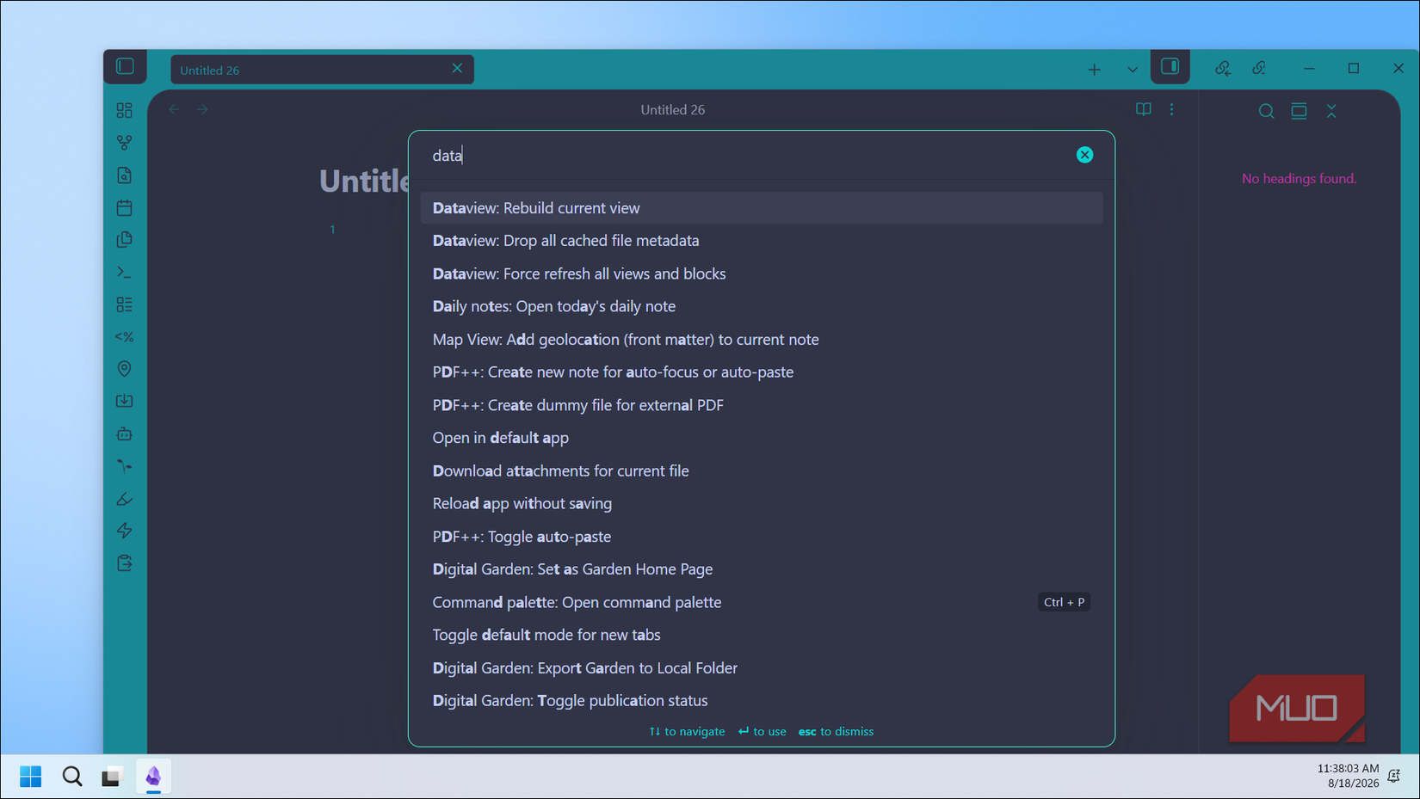Click the Digital Garden sprout icon
Viewport: 1420px width, 799px height.
[x=125, y=466]
